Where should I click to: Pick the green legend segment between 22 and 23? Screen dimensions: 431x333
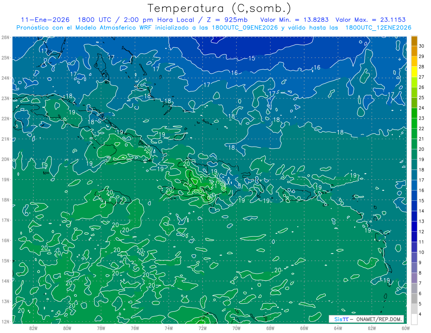pos(414,124)
